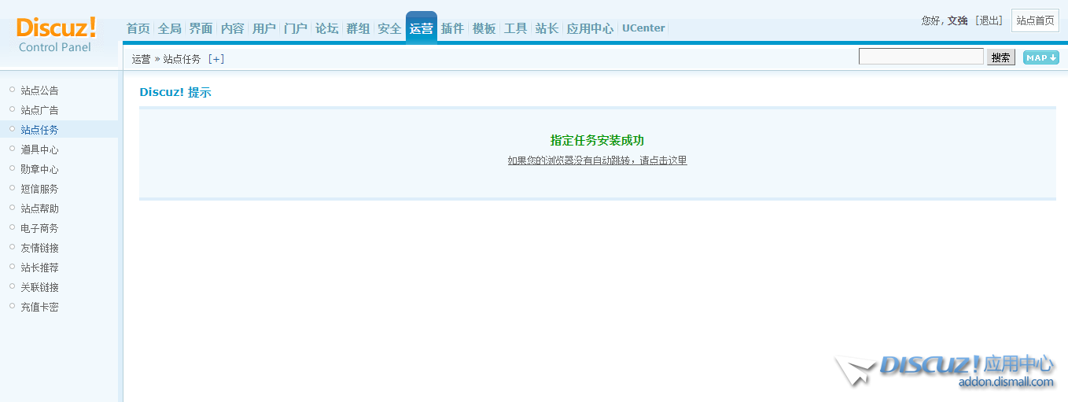Screen dimensions: 1068x402
Task: Click the 搜索 button
Action: (x=1000, y=57)
